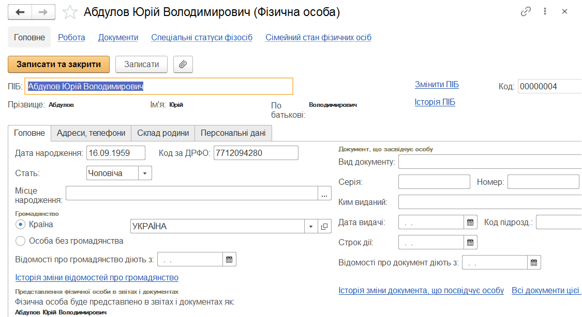Copy link using the chain icon
Viewport: 582px width, 317px height.
tap(526, 11)
